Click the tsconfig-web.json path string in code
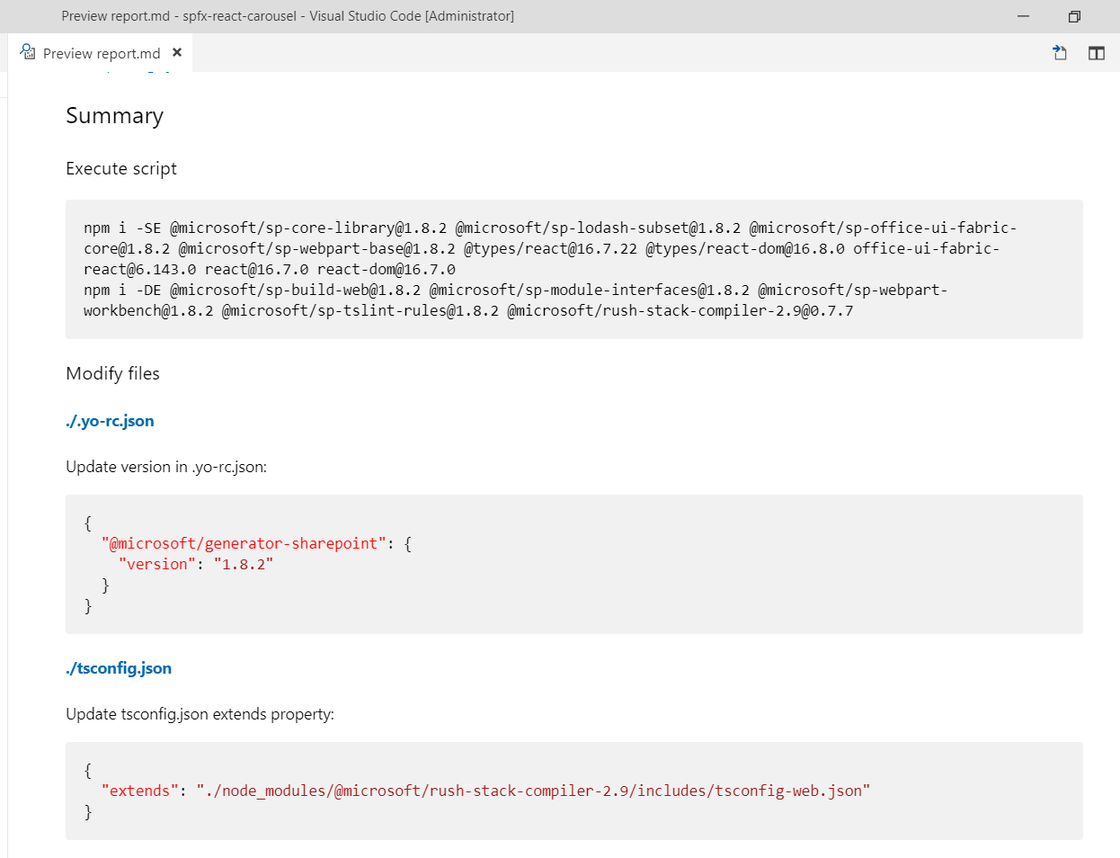Viewport: 1120px width, 858px height. (x=533, y=791)
